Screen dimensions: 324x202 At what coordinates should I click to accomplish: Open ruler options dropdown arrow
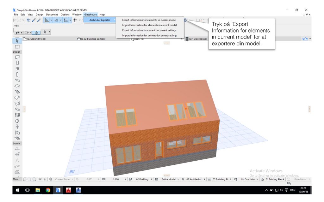[x=70, y=20]
